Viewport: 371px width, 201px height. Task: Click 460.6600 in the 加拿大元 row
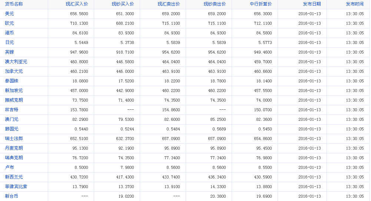coord(263,71)
